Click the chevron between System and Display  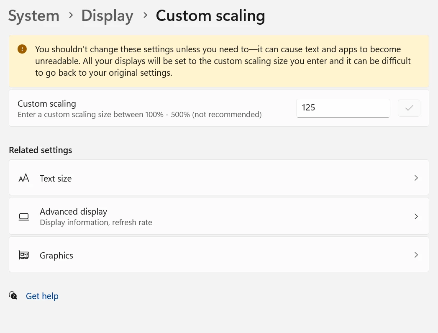71,15
